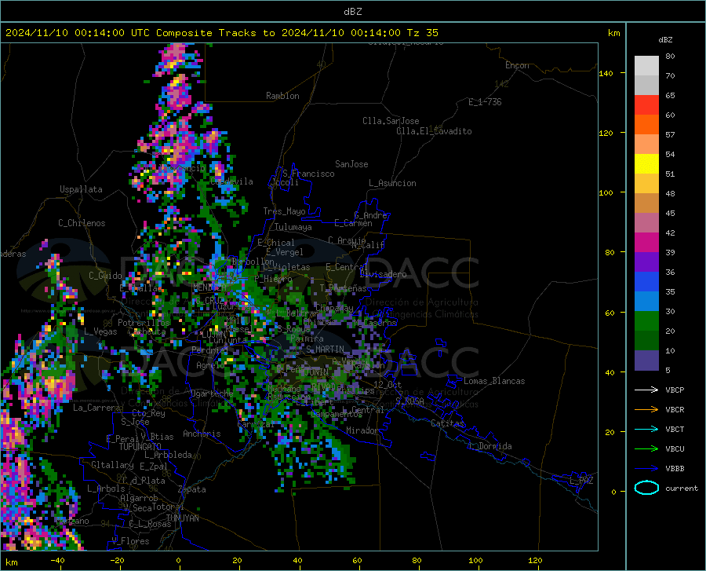Click the blue VBBB arrow in the legend

[646, 469]
